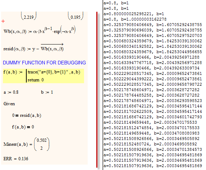Image resolution: width=206 pixels, height=170 pixels.
Task: Select the f(a,b) := definition label
Action: pyautogui.click(x=13, y=72)
